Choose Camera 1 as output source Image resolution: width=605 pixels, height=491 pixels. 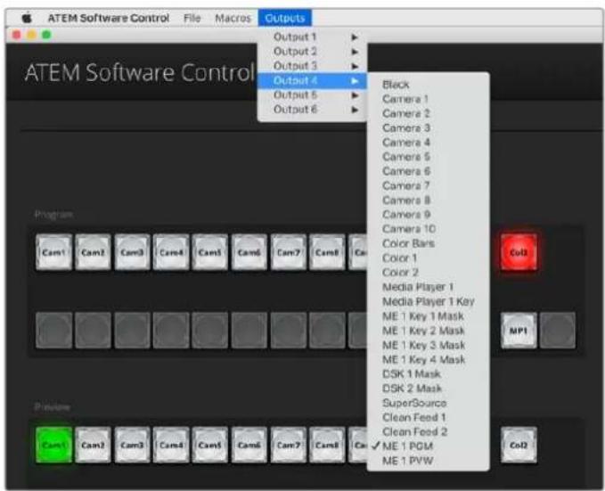click(429, 99)
